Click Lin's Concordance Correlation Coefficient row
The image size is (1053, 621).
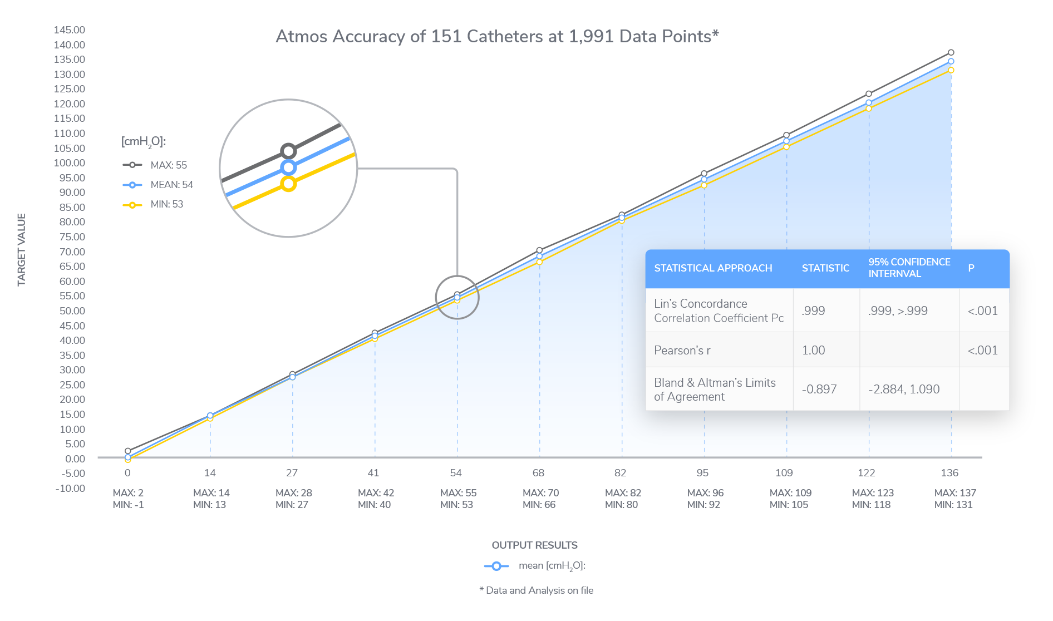(x=827, y=310)
